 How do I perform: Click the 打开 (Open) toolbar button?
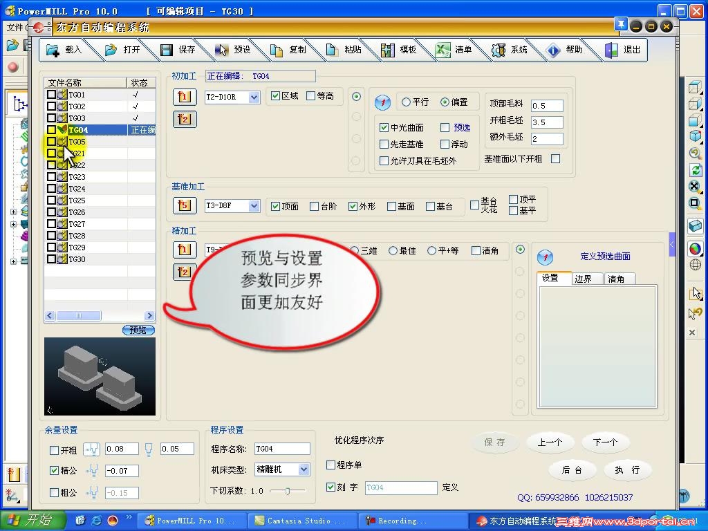click(x=122, y=50)
